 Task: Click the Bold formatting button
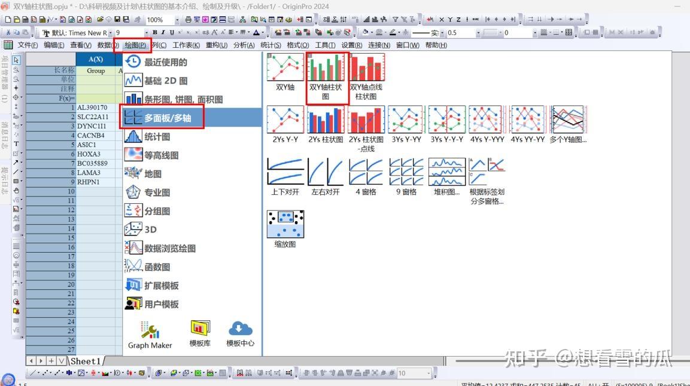click(155, 32)
